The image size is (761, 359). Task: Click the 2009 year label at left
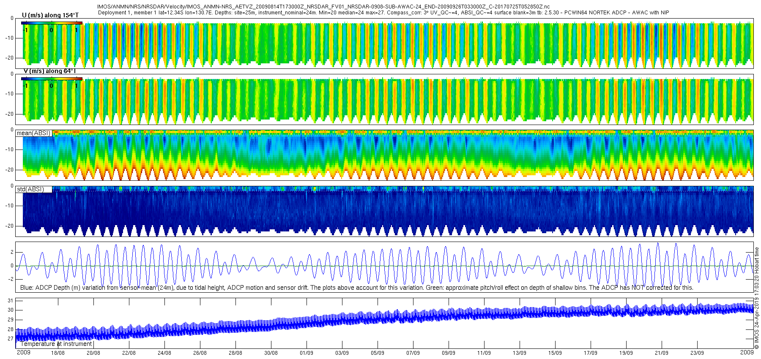[23, 352]
